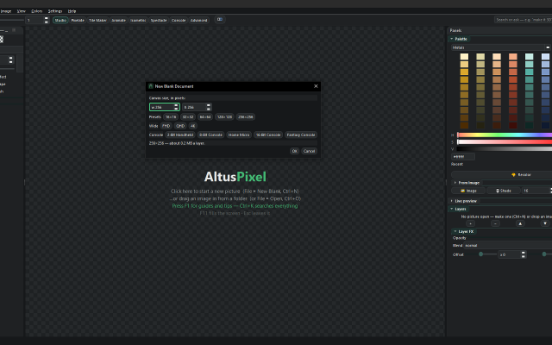Image resolution: width=552 pixels, height=345 pixels.
Task: Open the Image menu
Action: click(6, 11)
